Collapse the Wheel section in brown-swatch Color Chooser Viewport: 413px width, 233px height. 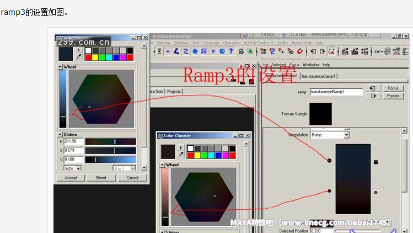coord(162,165)
